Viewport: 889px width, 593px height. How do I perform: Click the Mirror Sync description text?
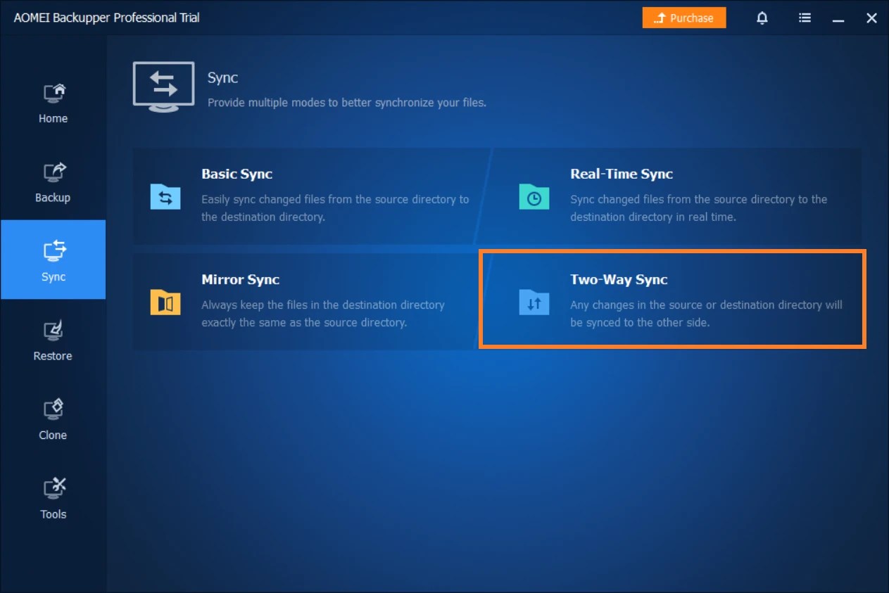tap(323, 314)
